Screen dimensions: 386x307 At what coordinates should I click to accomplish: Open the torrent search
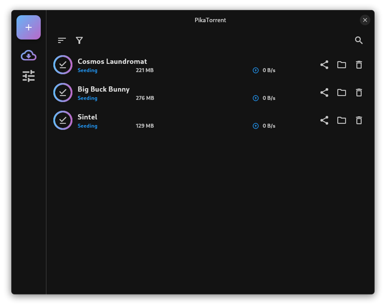tap(359, 40)
